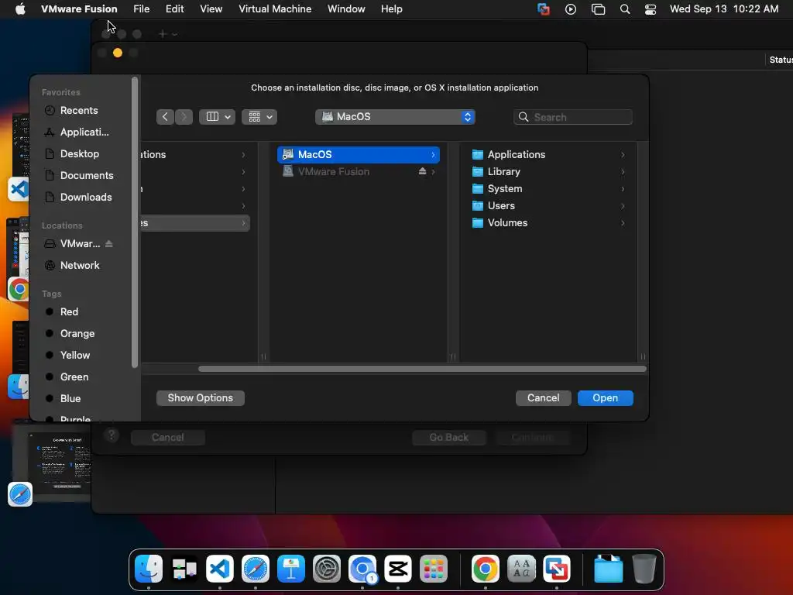
Task: Open the Apple menu
Action: pos(20,9)
